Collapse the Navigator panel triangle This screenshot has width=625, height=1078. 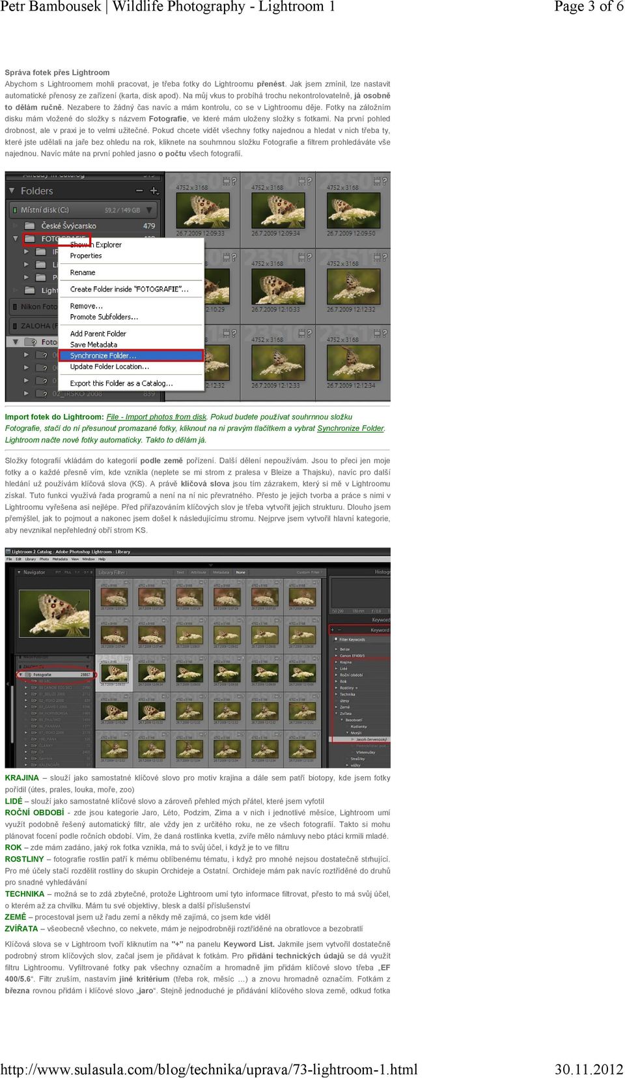[x=19, y=572]
